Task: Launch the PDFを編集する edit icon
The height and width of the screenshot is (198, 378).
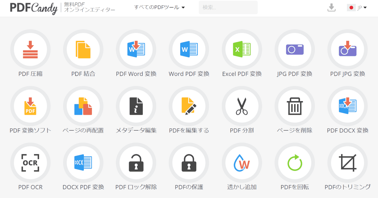Action: coord(189,106)
